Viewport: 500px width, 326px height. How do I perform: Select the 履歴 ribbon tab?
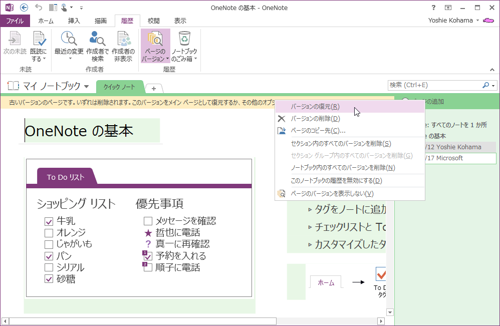click(x=127, y=21)
